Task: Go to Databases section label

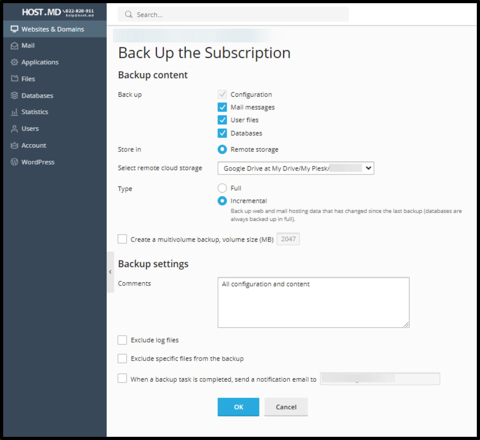Action: (x=37, y=95)
